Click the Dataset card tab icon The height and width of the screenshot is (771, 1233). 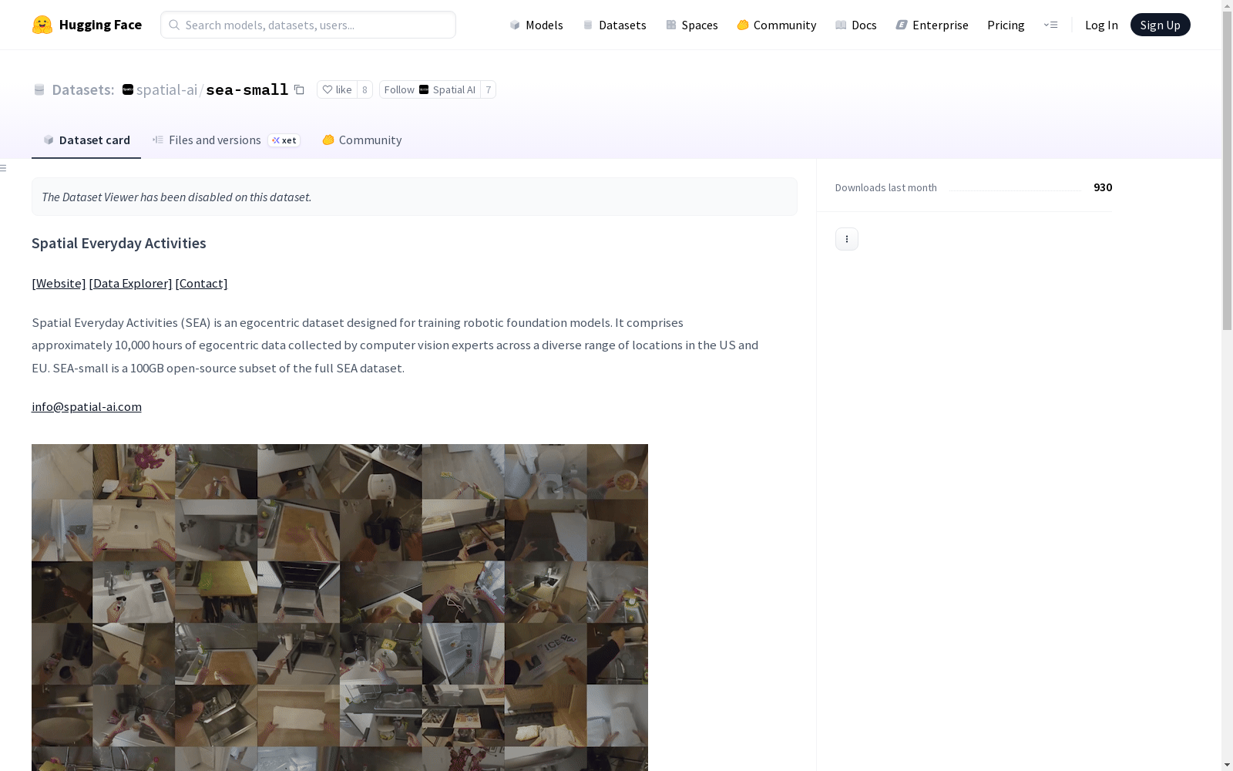tap(49, 140)
